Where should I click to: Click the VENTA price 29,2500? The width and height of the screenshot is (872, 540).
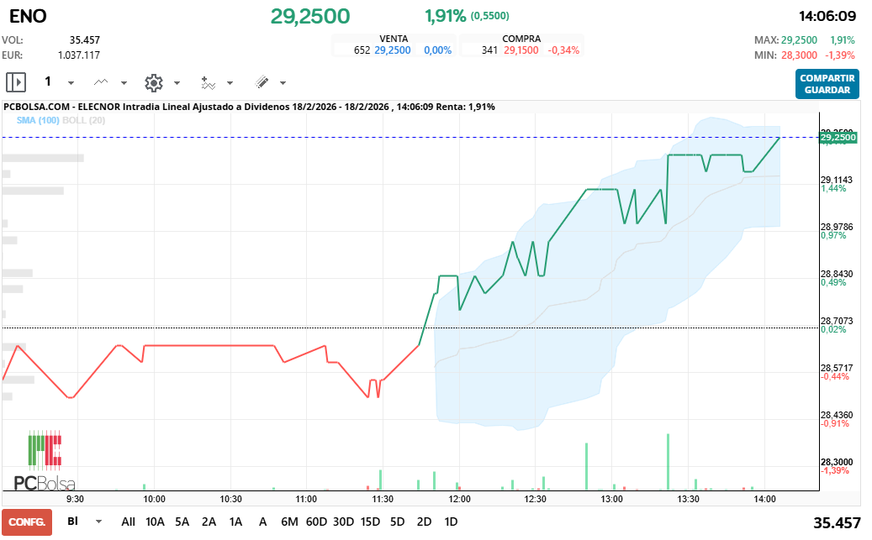tap(392, 50)
